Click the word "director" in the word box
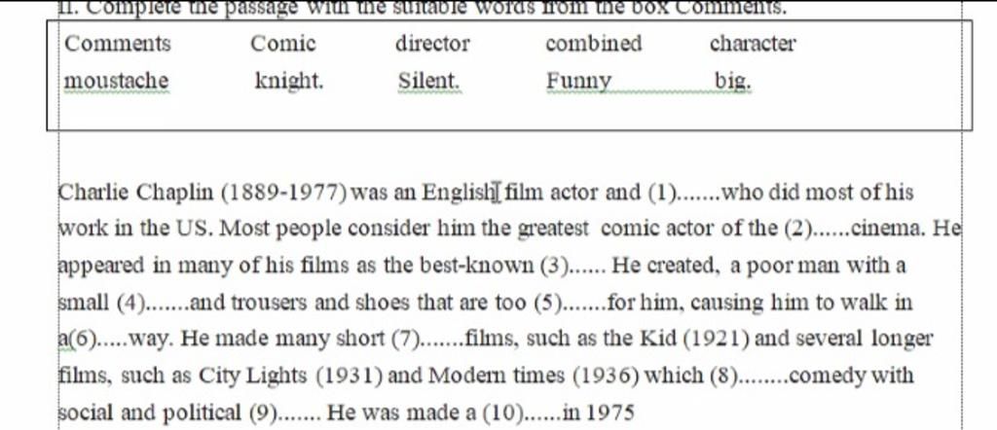Screen dimensions: 997x430 [x=432, y=44]
